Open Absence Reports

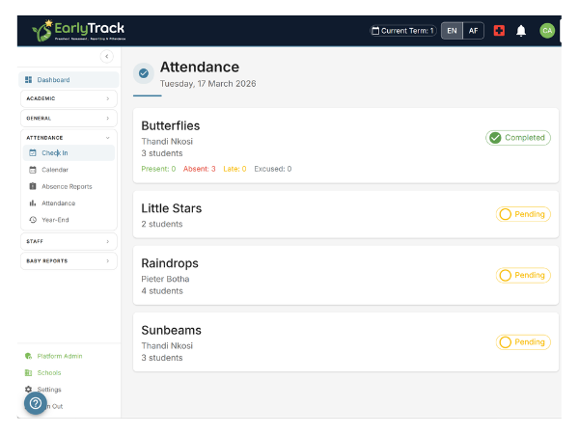(x=69, y=186)
